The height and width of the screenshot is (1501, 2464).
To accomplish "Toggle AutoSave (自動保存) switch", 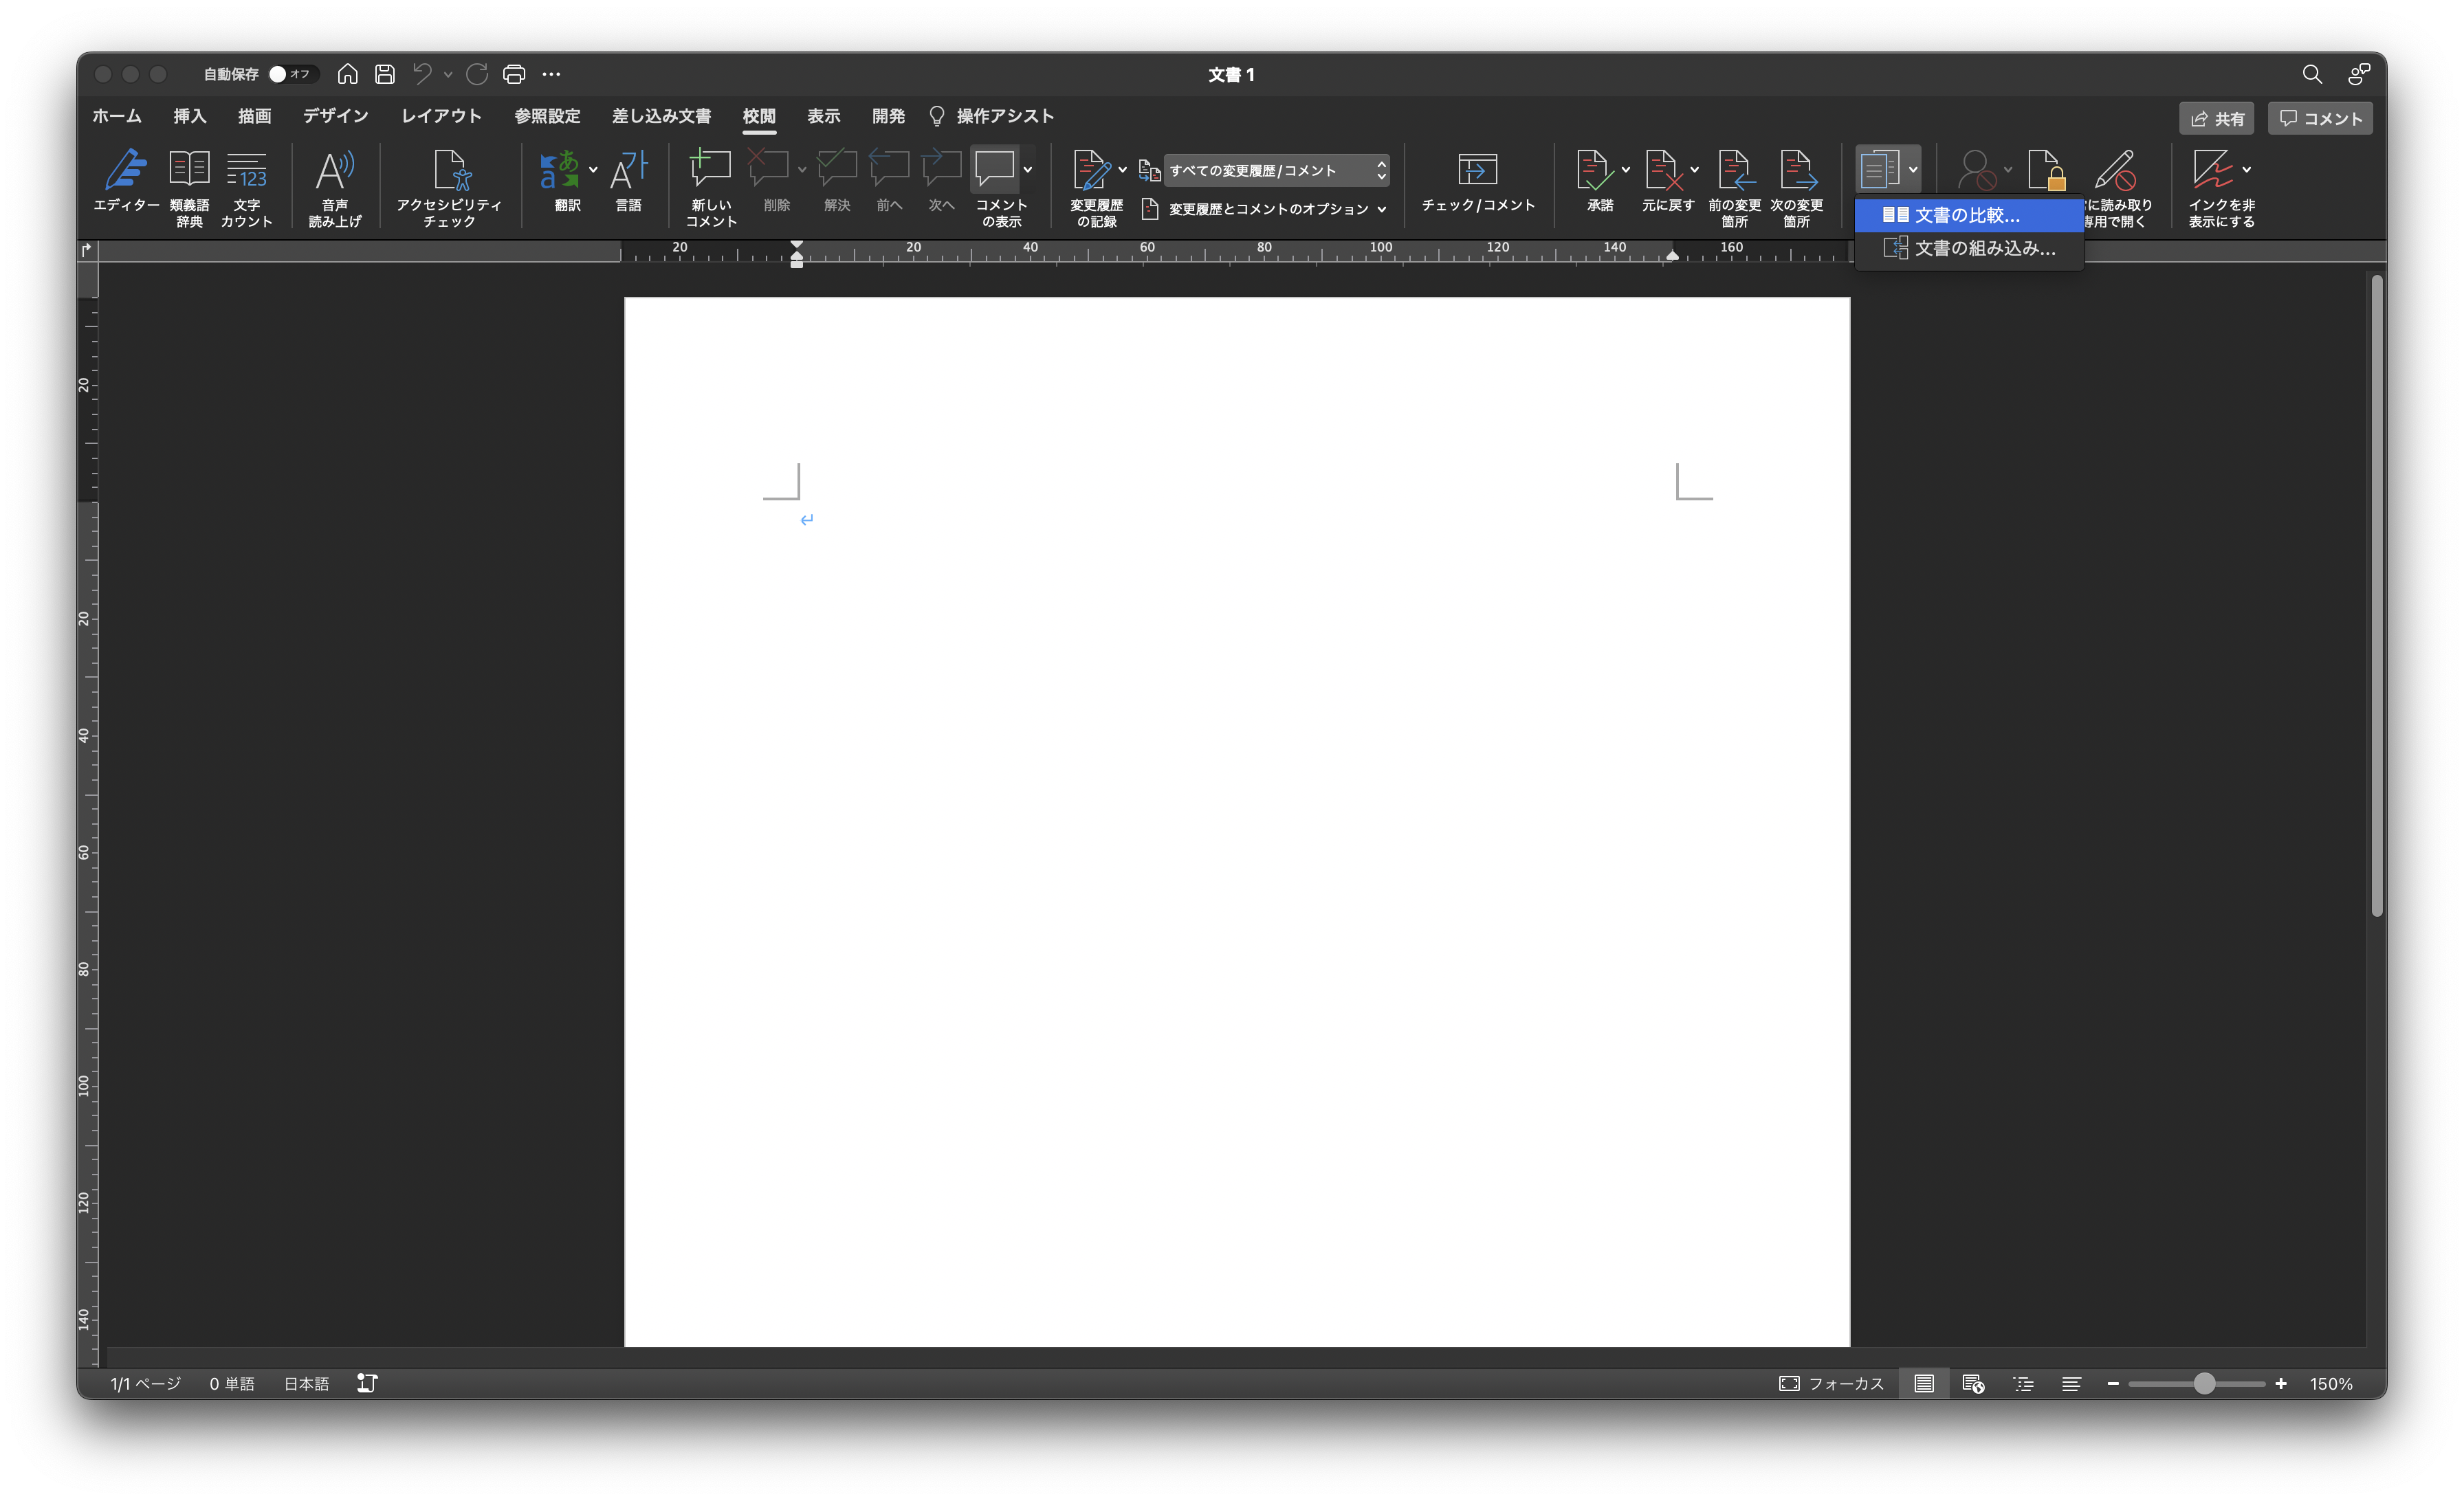I will pos(293,74).
